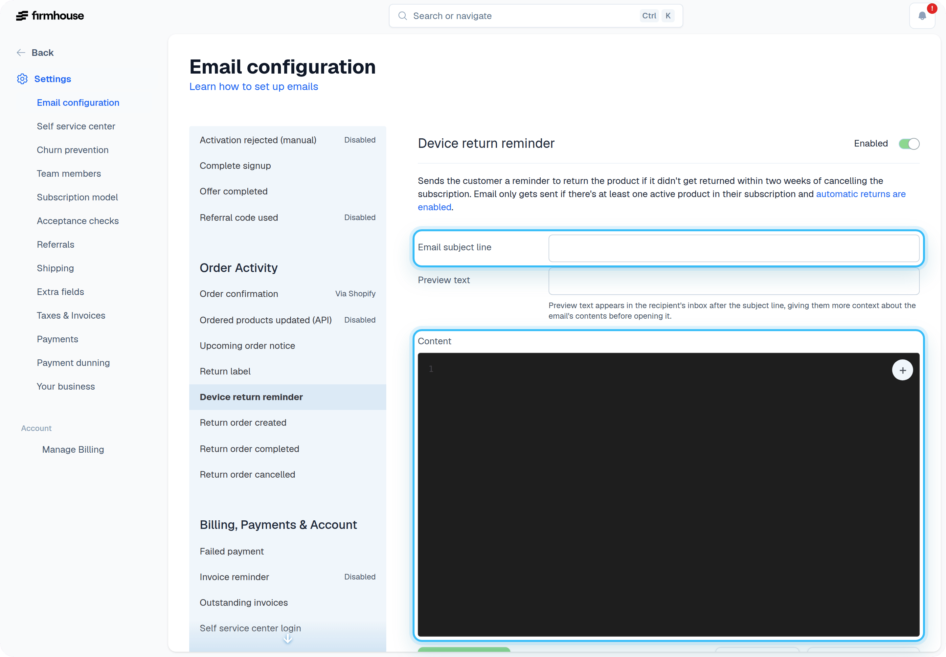Open Taxes & Invoices settings
The height and width of the screenshot is (657, 946).
[71, 315]
